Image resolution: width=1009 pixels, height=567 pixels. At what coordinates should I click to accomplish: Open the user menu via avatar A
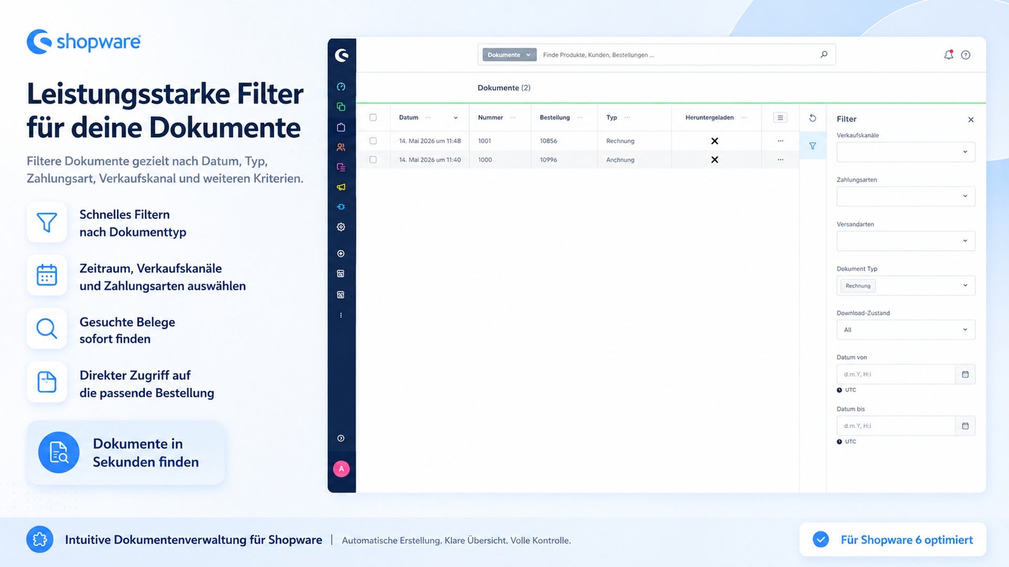pyautogui.click(x=342, y=469)
